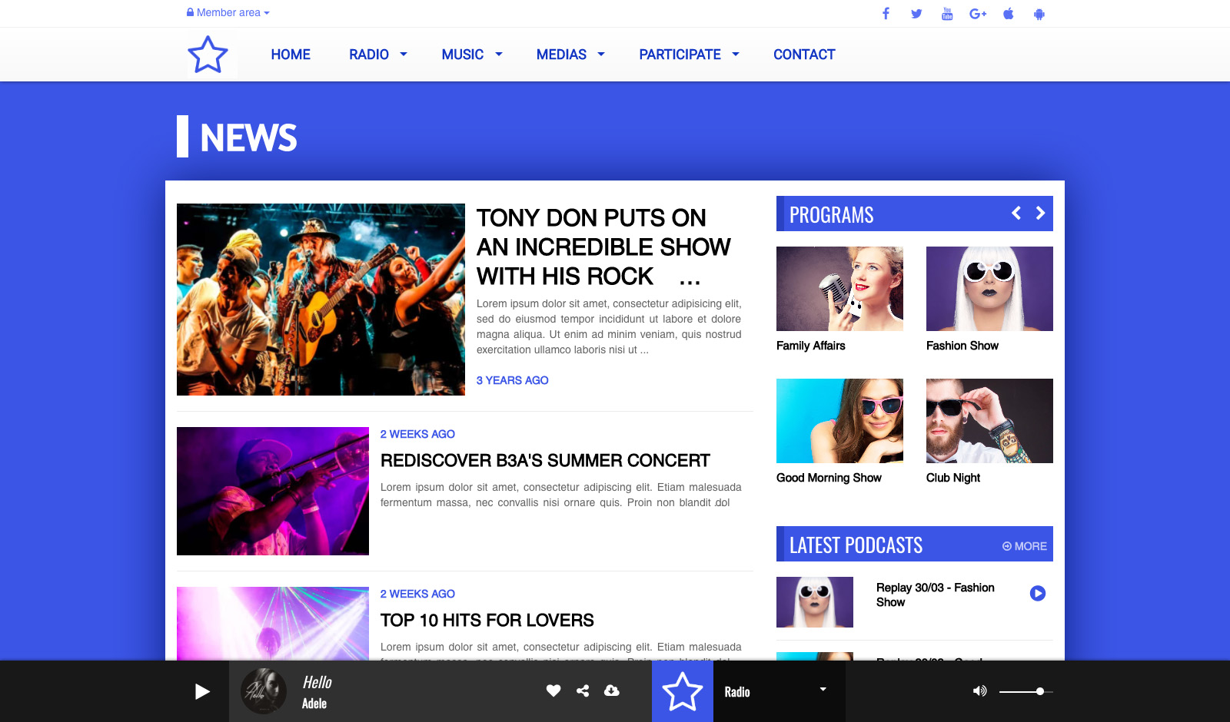Open Rediscover B3A's Summer Concert article
This screenshot has width=1230, height=722.
click(x=545, y=461)
